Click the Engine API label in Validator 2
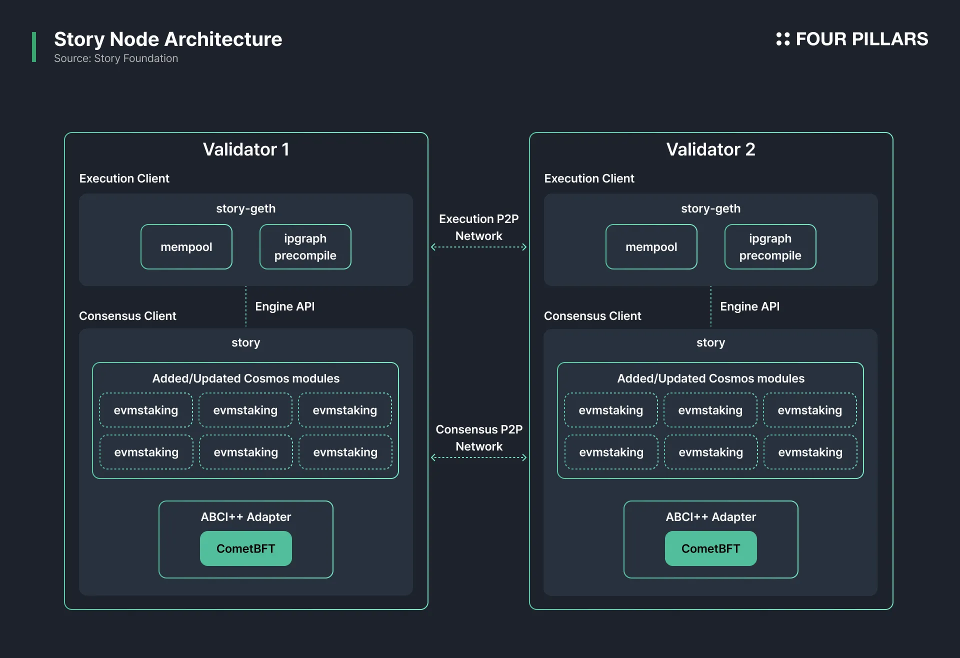960x658 pixels. tap(750, 306)
